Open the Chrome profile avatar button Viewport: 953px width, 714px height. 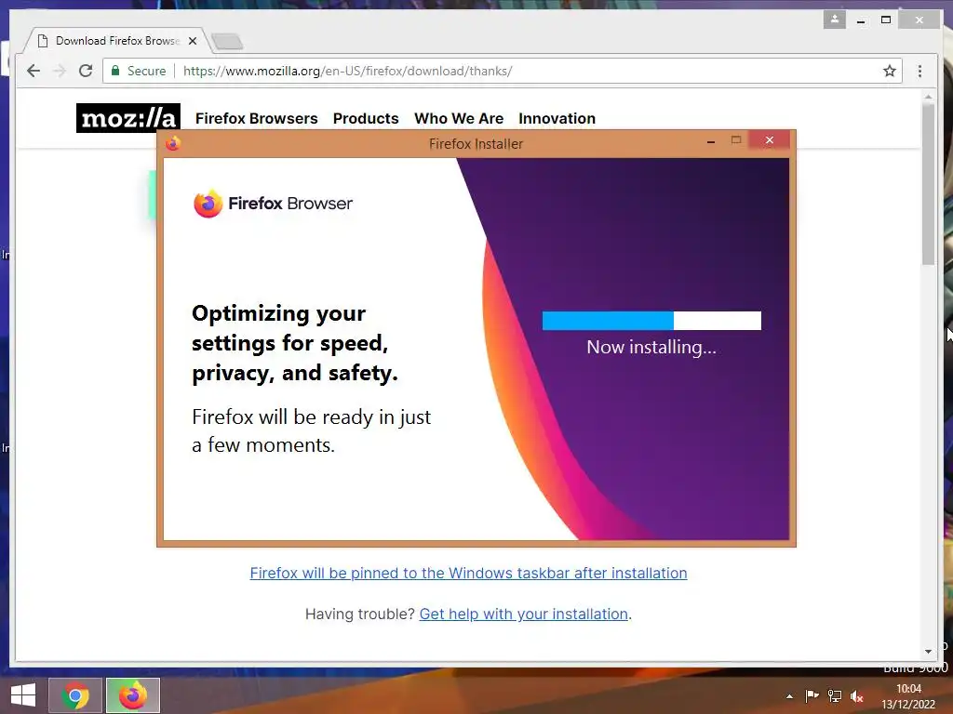tap(835, 20)
